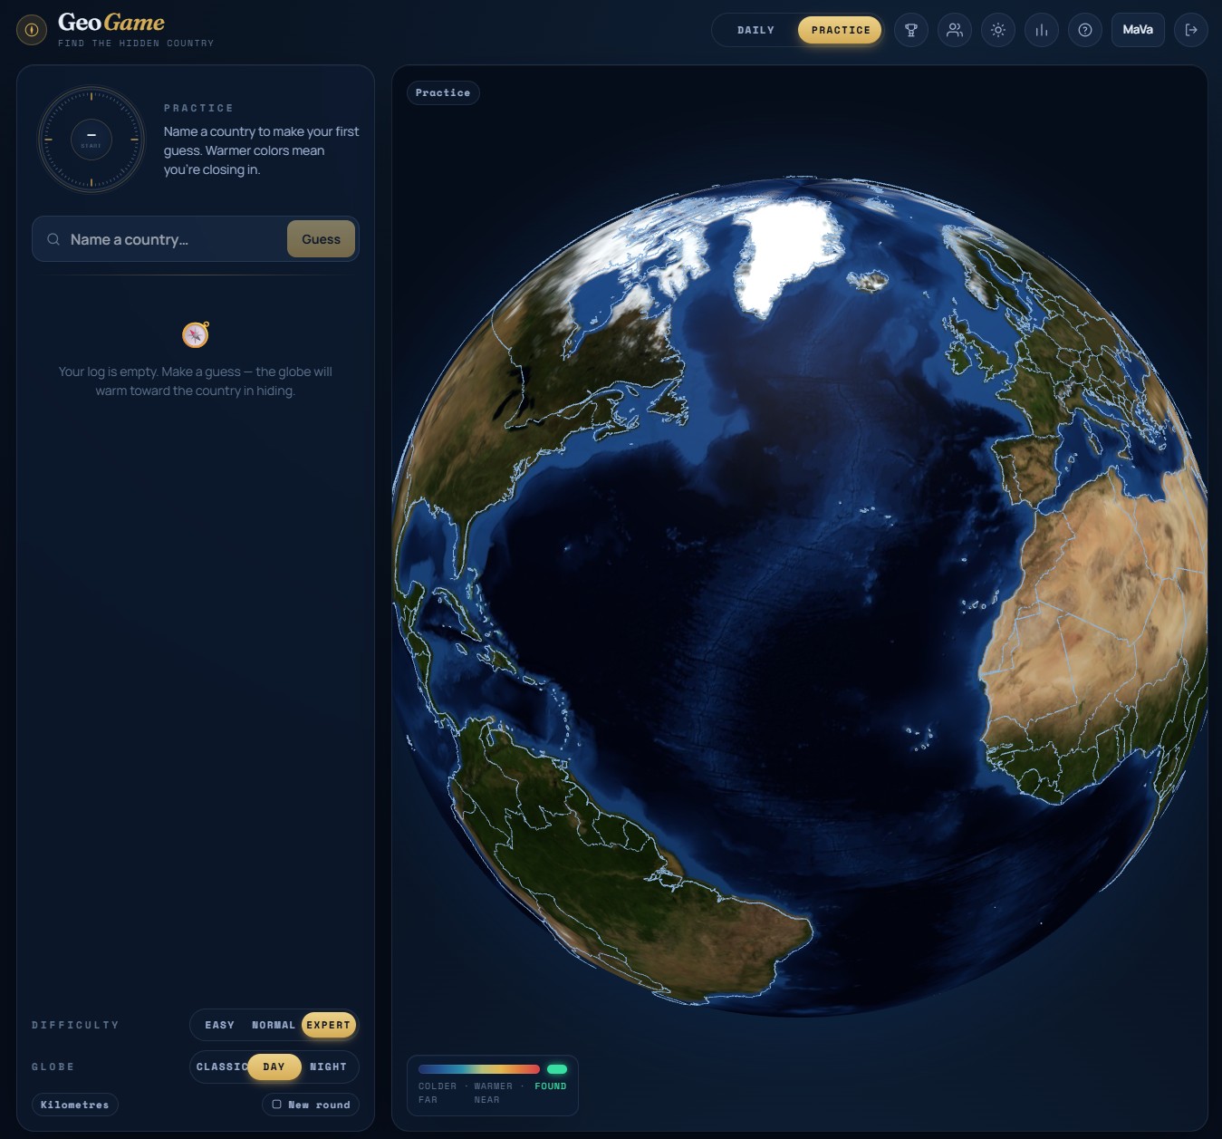
Task: Click Iceland on the globe
Action: point(868,280)
